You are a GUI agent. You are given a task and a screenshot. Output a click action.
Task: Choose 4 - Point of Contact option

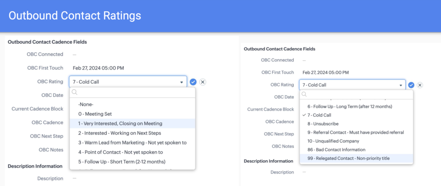point(120,152)
